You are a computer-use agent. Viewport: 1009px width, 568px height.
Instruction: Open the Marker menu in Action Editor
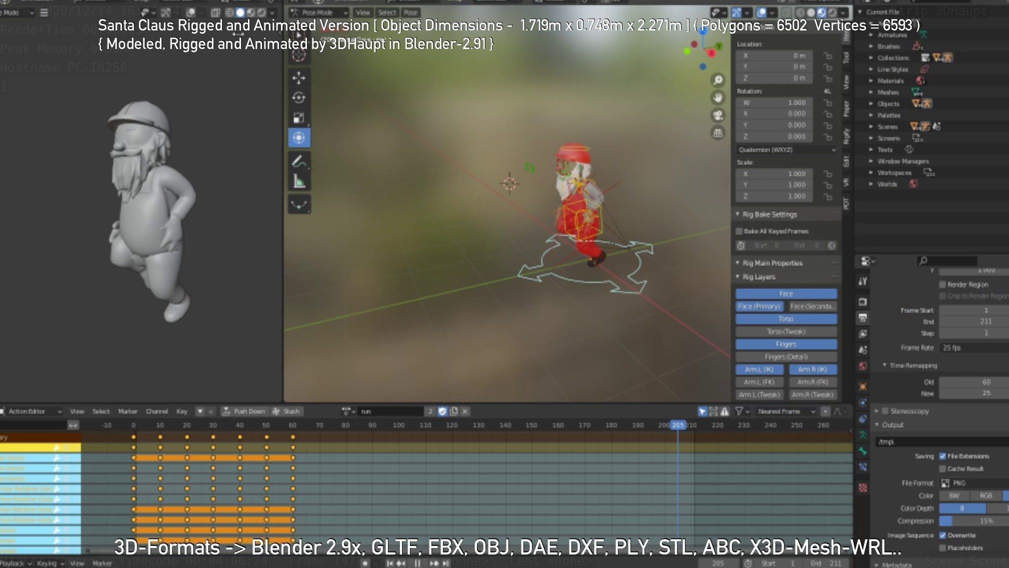coord(127,411)
